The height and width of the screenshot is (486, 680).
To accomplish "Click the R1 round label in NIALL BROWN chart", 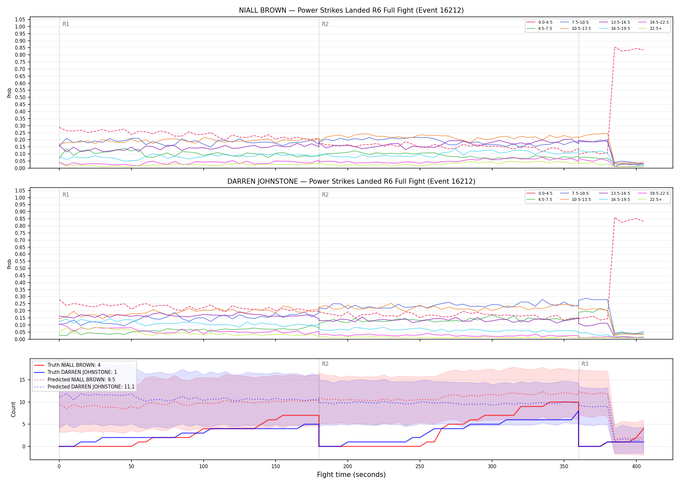I will (x=66, y=24).
